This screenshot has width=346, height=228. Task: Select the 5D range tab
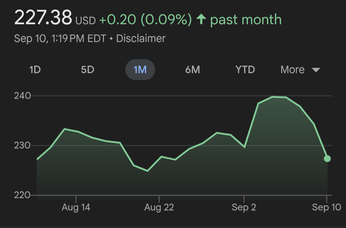[88, 70]
